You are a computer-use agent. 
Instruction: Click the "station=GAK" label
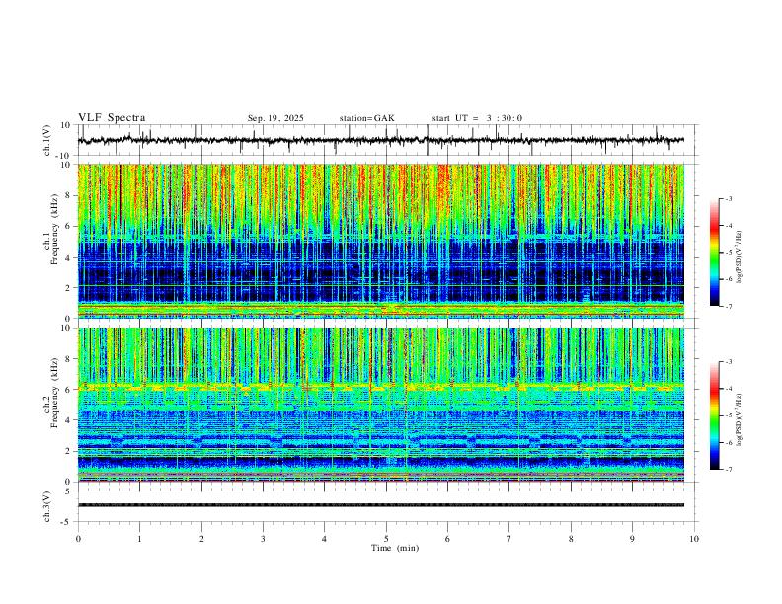coord(366,118)
